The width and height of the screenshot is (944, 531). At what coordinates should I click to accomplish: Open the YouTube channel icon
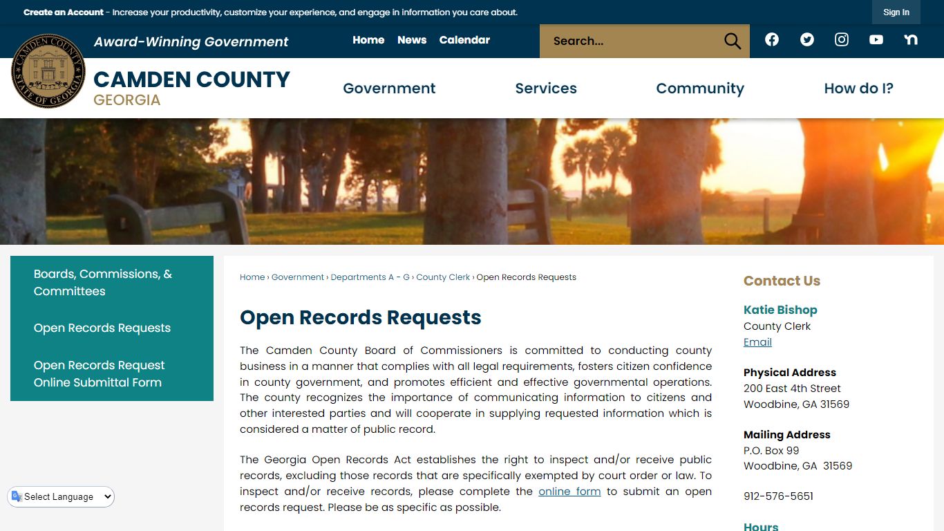pyautogui.click(x=876, y=39)
